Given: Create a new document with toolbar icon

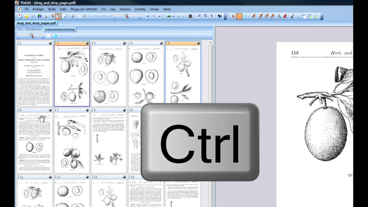Looking at the screenshot, I should point(20,16).
